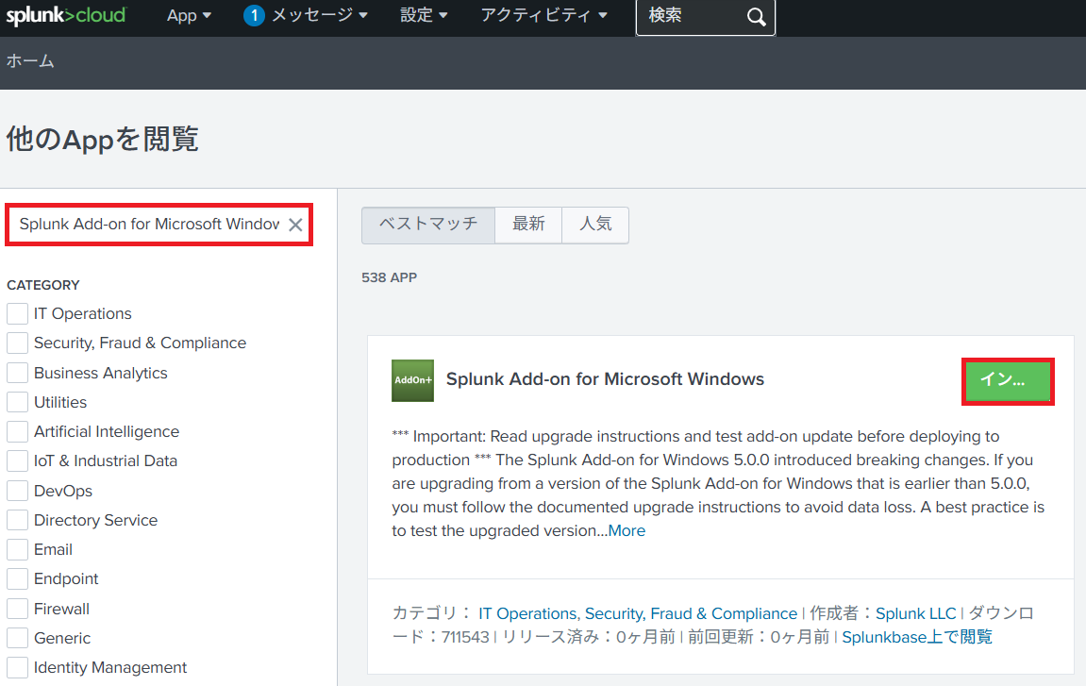Tick the Business Analytics checkbox

point(17,373)
